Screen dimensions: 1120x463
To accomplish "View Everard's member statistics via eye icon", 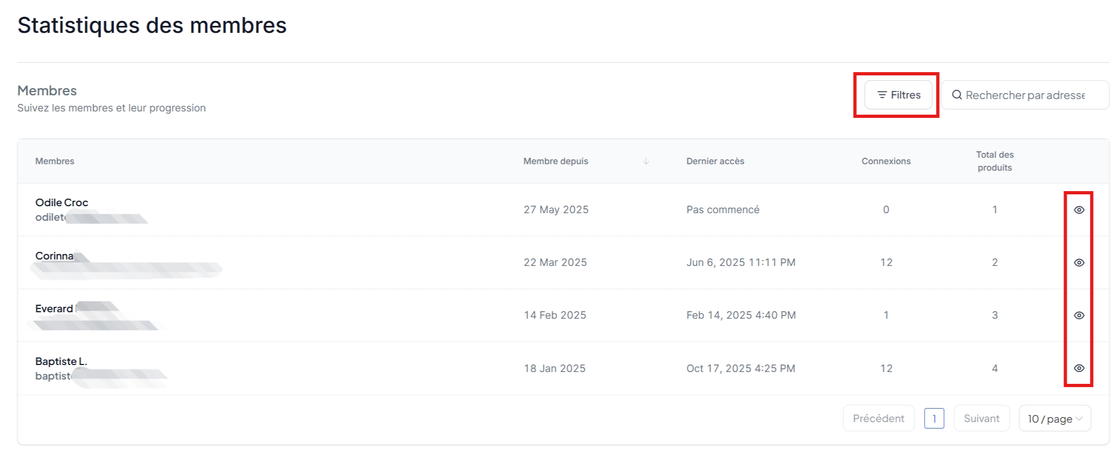I will [x=1079, y=315].
